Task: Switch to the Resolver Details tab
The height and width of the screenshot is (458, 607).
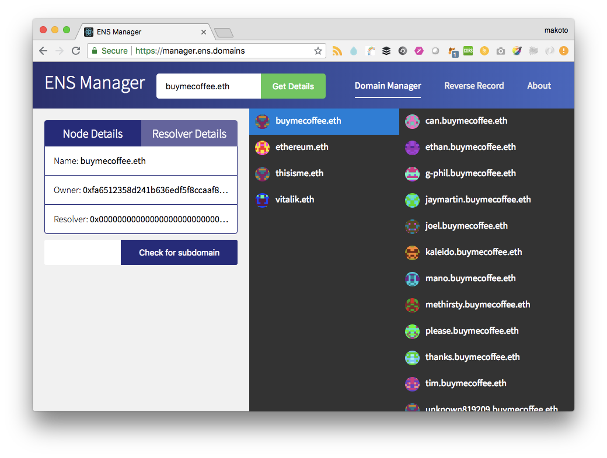Action: (x=189, y=134)
